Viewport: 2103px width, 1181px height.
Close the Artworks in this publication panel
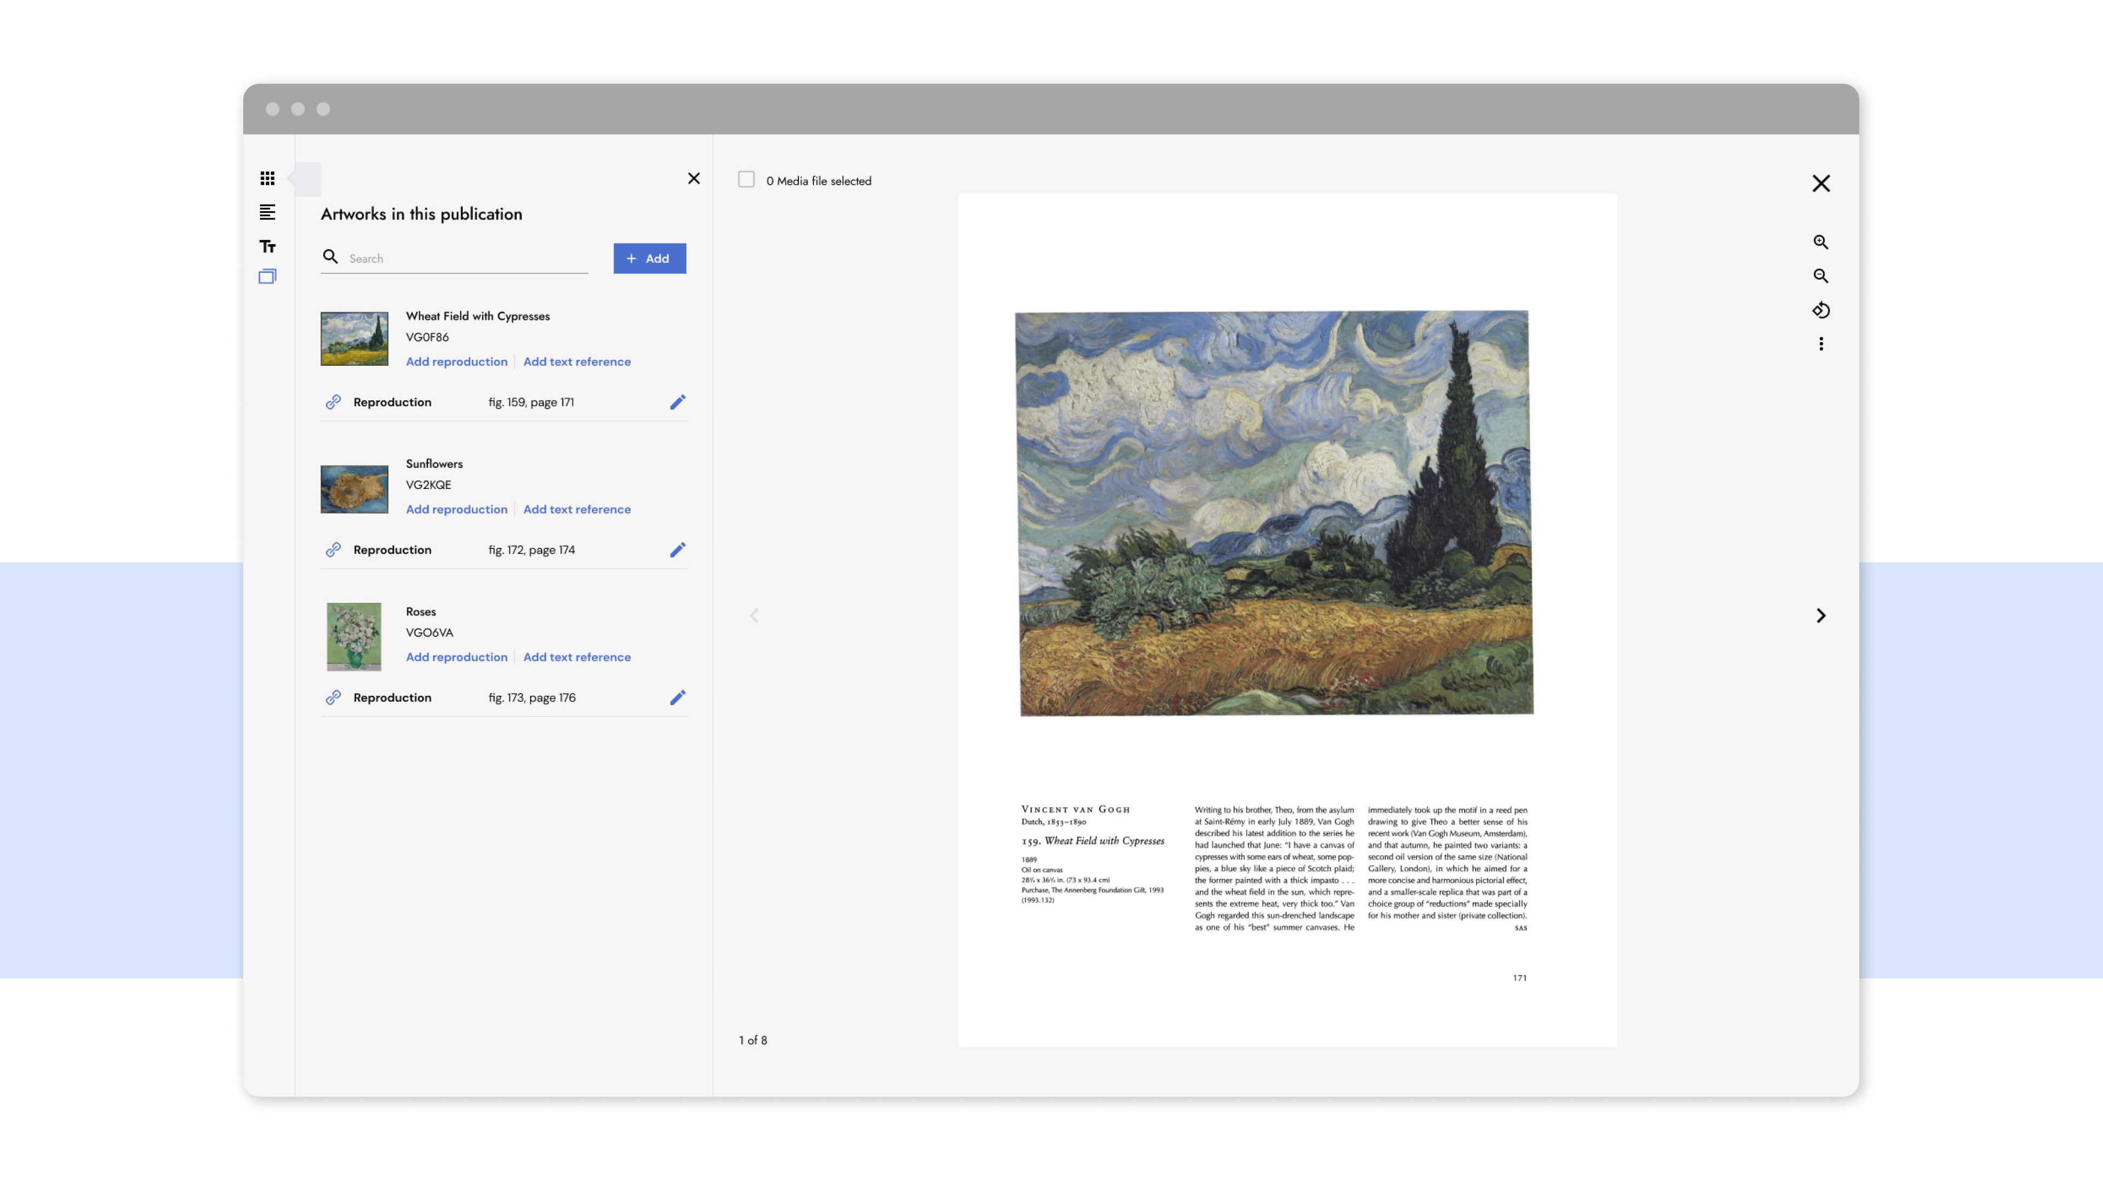694,178
